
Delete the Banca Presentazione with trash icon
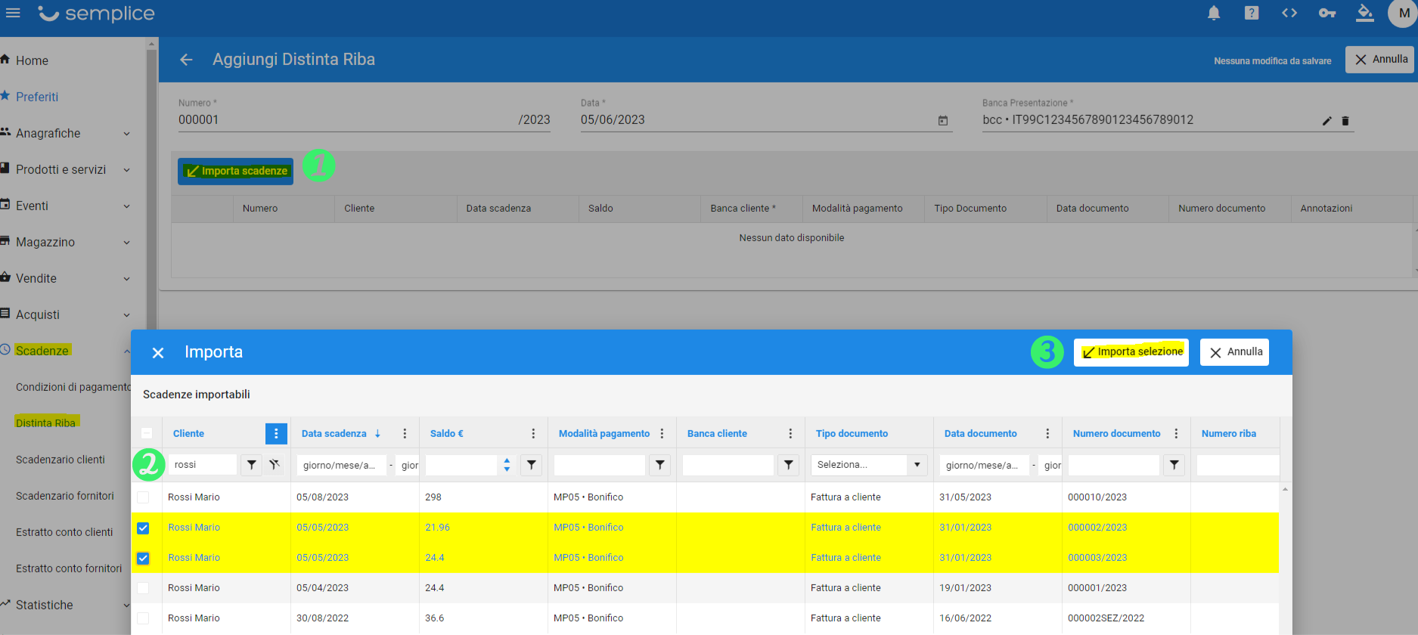click(1345, 121)
